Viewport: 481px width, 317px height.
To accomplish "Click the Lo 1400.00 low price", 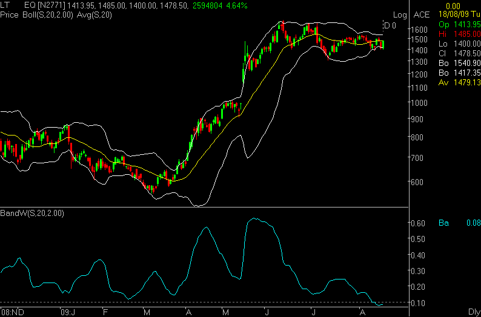I will pos(460,44).
